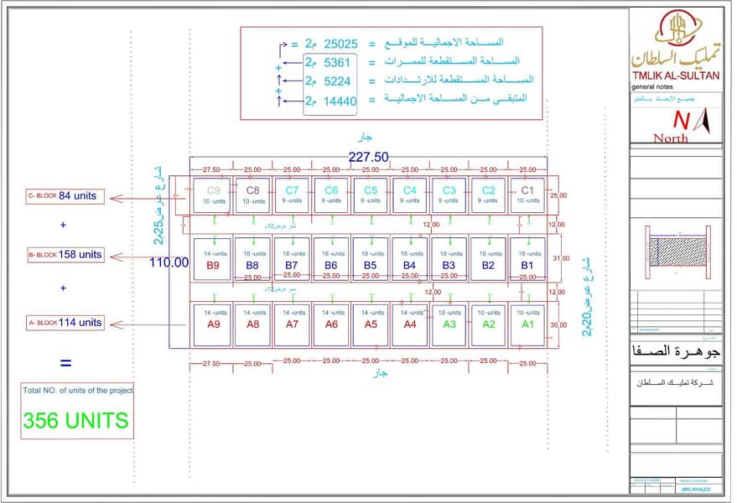737x503 pixels.
Task: Select plot B5 with 18 units
Action: 370,260
